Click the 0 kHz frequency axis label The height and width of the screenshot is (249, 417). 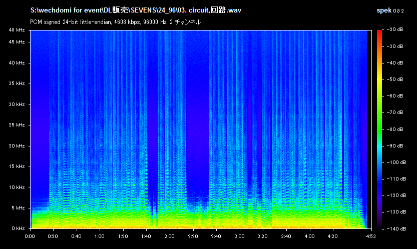click(18, 228)
